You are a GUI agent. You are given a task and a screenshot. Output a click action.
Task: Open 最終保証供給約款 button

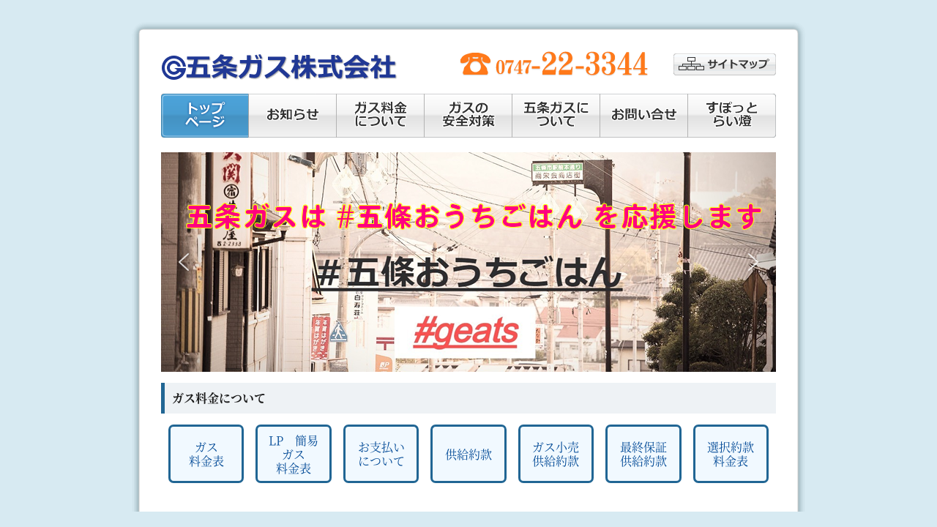[x=643, y=454]
